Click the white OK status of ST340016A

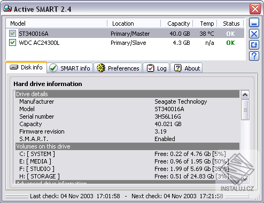230,34
